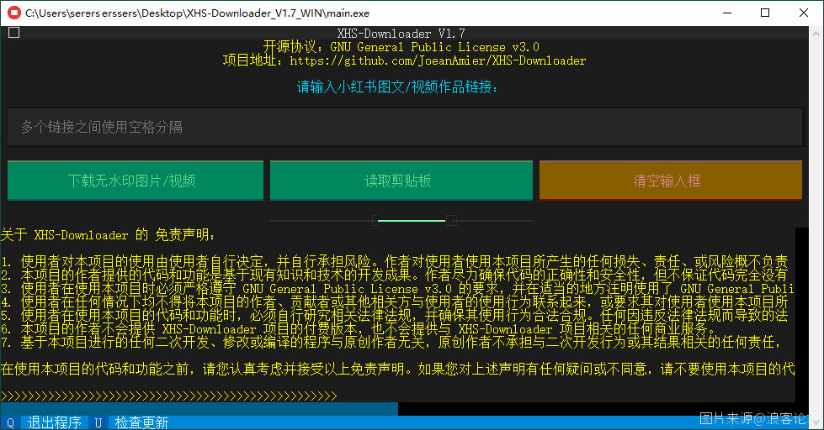Image resolution: width=824 pixels, height=430 pixels.
Task: Minimize the main.exe window
Action: point(727,13)
